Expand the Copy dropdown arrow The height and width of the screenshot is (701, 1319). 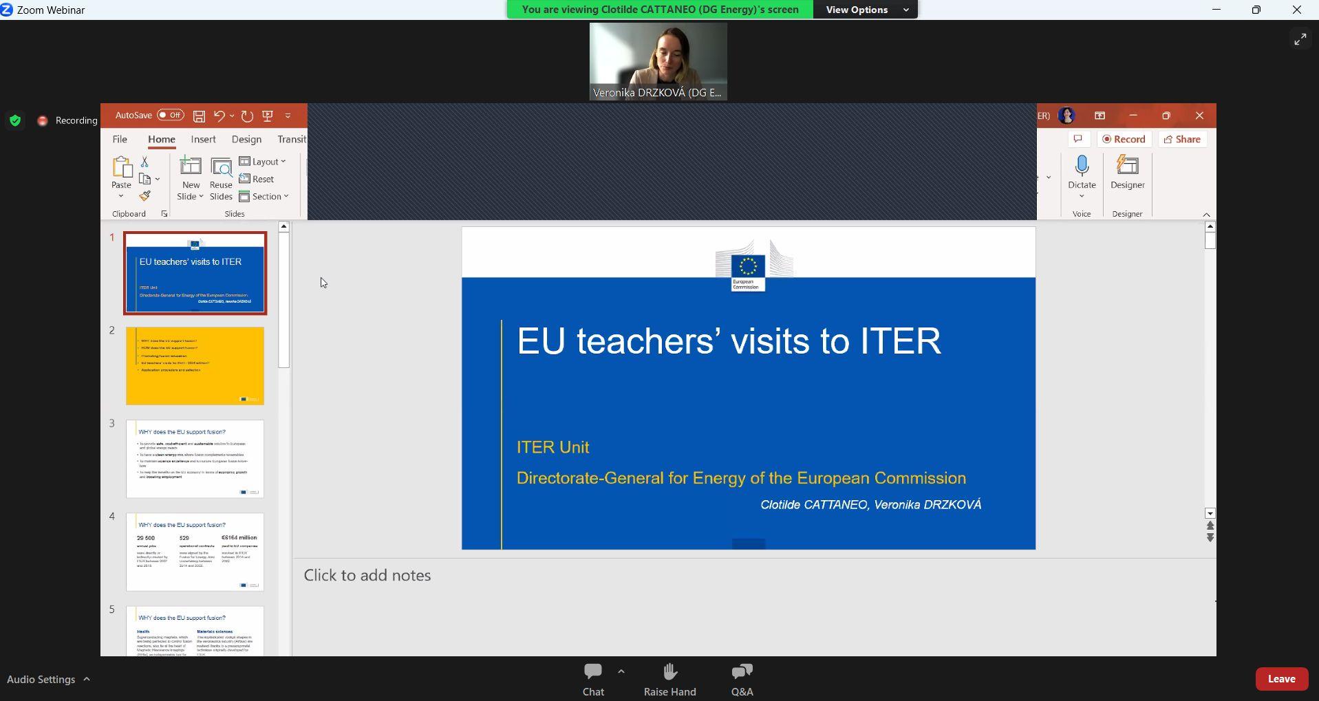click(158, 179)
